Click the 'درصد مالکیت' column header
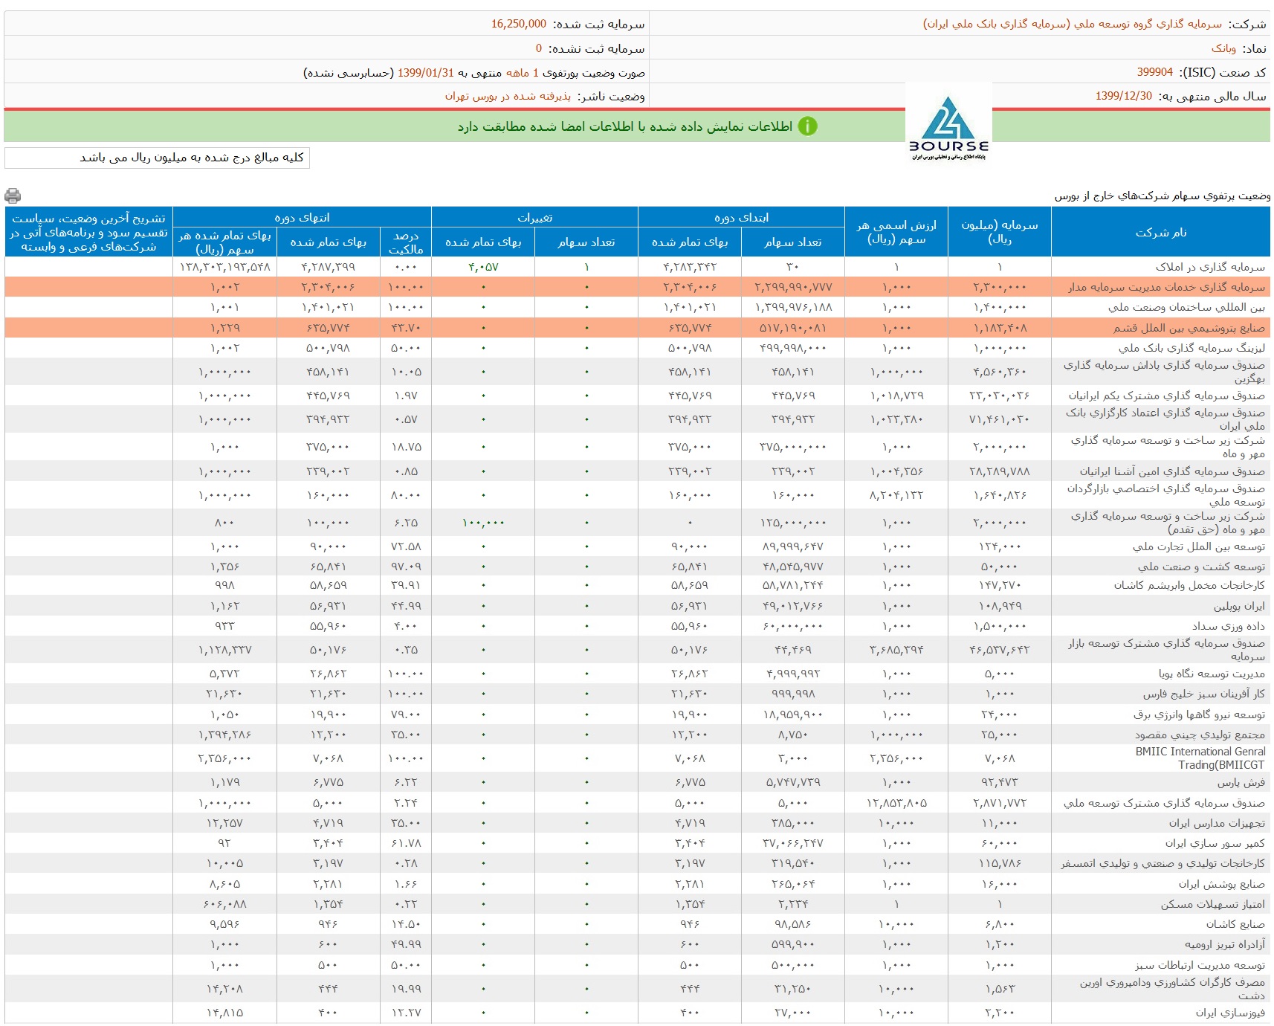The image size is (1274, 1026). click(406, 242)
